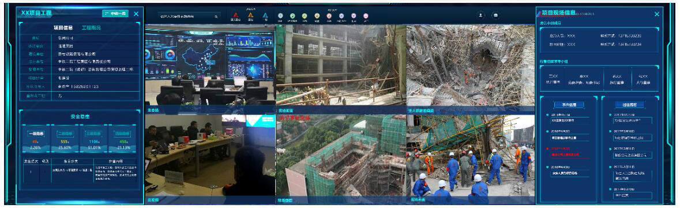Click the 过往履历 header button
This screenshot has height=208, width=680.
[630, 105]
